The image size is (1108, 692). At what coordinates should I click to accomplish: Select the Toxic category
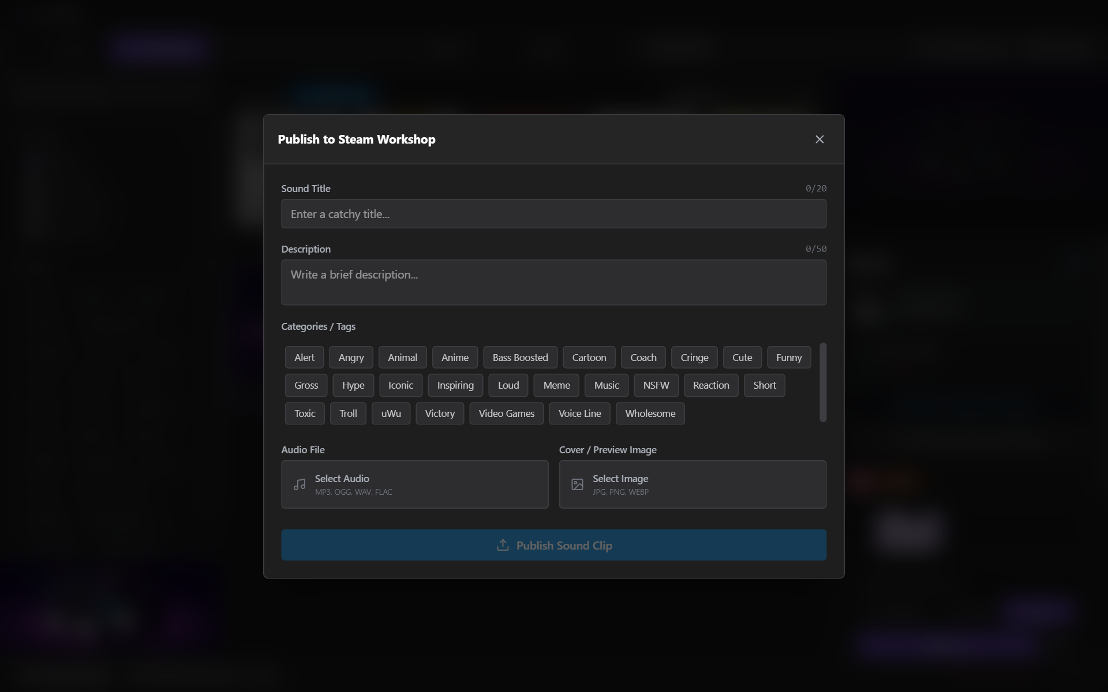pyautogui.click(x=305, y=413)
